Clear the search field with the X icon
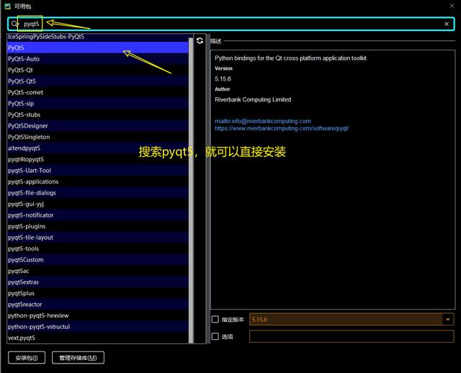 tap(447, 24)
